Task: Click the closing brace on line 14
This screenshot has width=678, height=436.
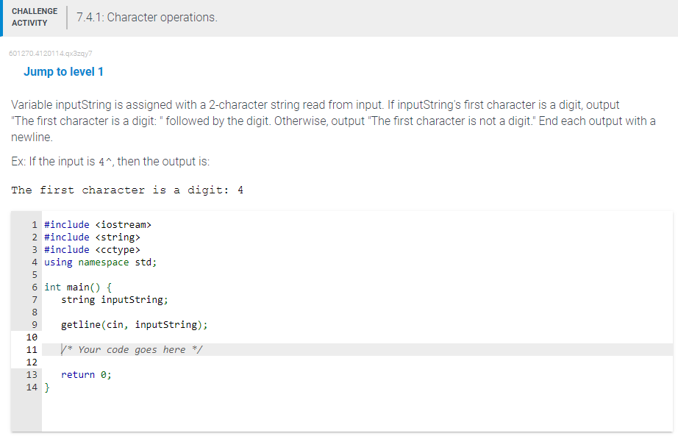Action: click(46, 387)
